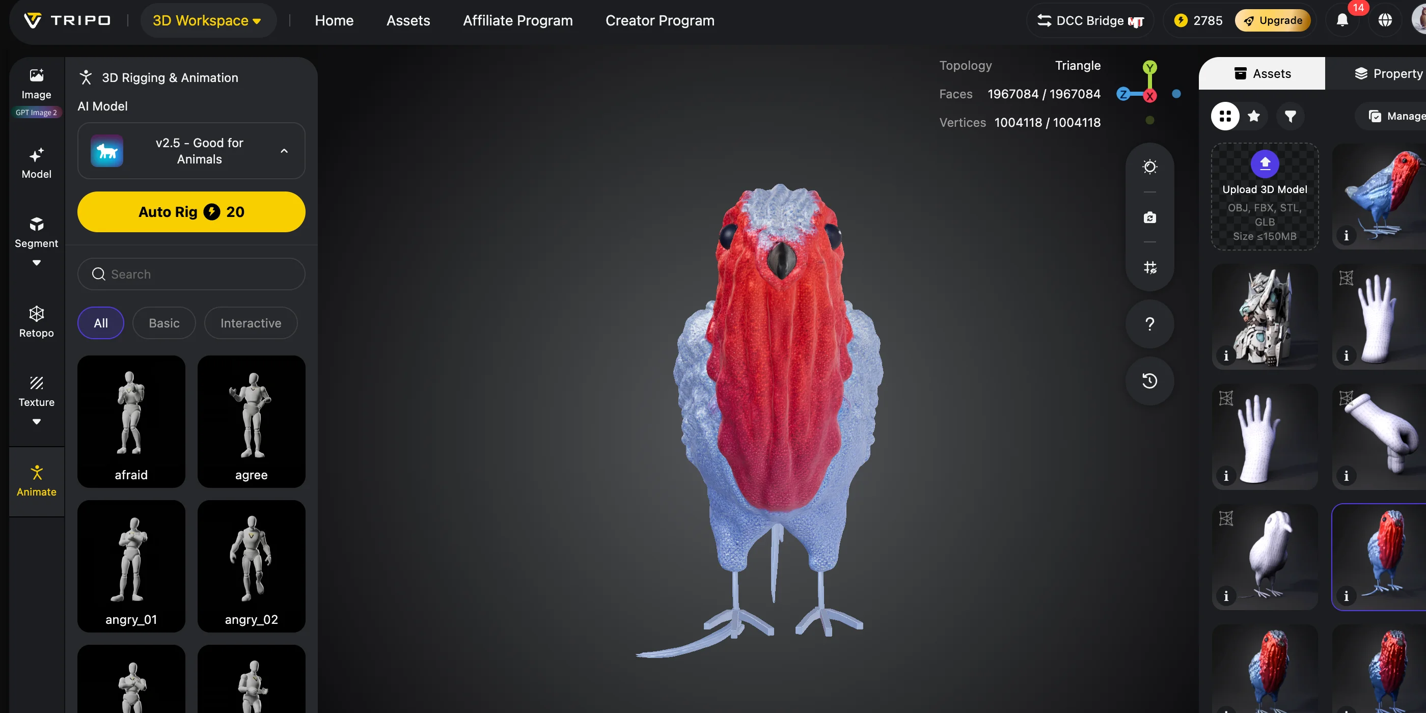Click the GPT Image 2 badge
1426x713 pixels.
click(36, 113)
